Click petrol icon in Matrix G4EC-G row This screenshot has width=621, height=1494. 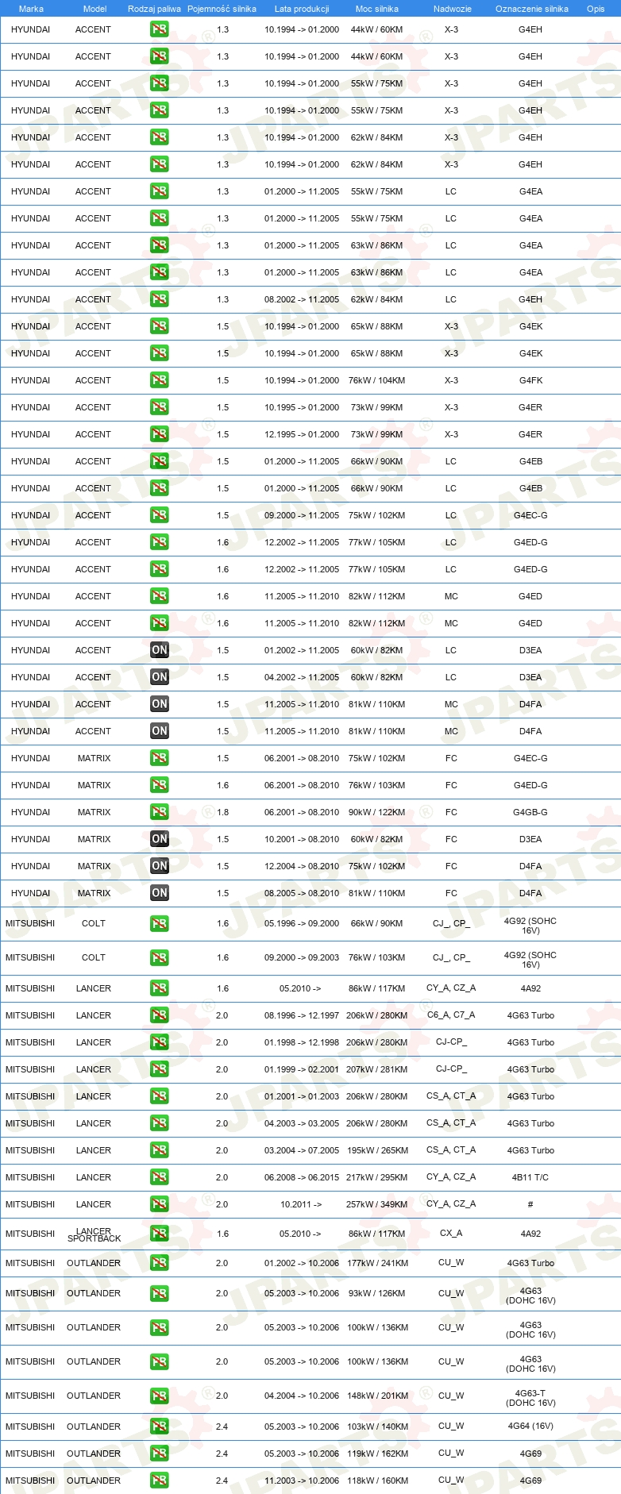coord(159,758)
